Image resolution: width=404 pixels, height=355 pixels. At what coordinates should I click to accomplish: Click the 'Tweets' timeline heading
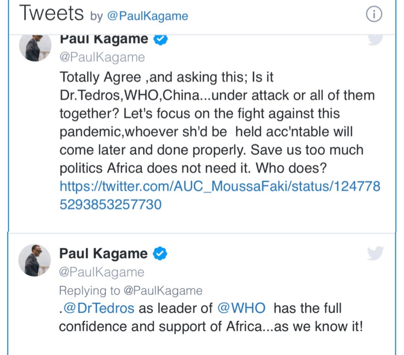click(51, 13)
